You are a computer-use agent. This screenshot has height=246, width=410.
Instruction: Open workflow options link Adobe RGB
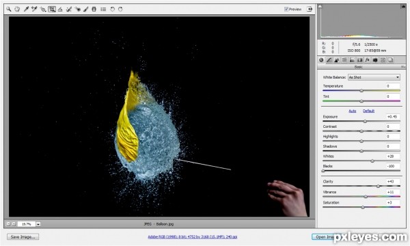(x=193, y=237)
